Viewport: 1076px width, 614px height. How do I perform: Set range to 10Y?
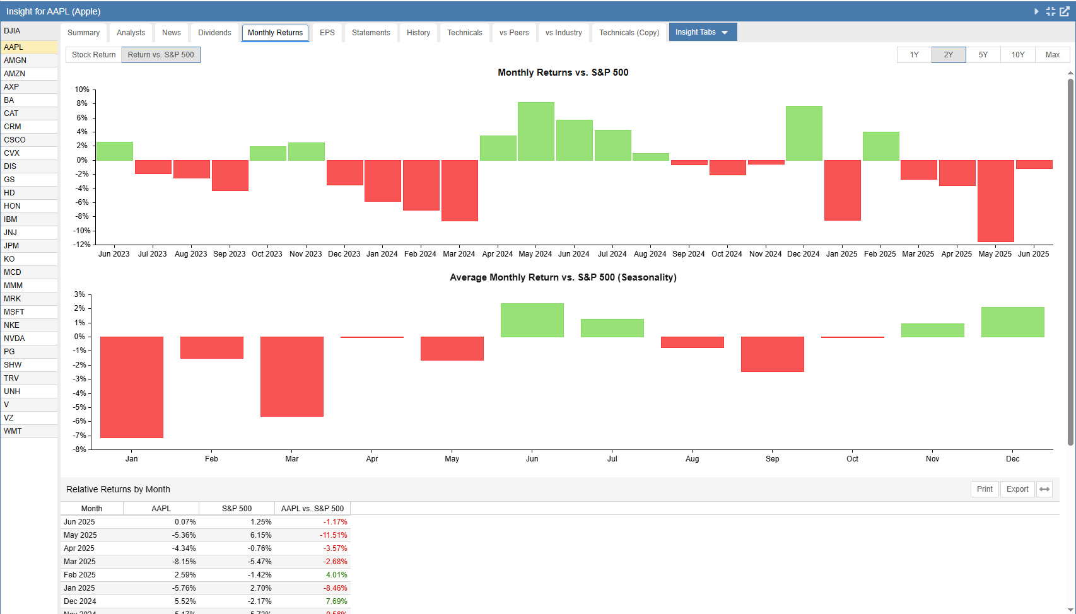pos(1018,55)
